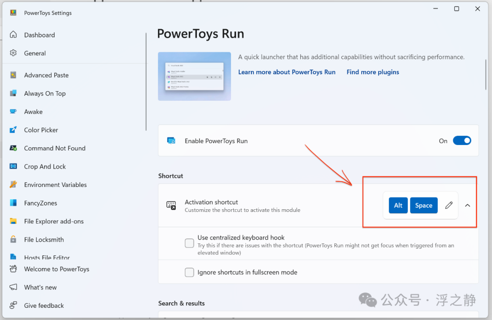
Task: Select the Environment Variables icon
Action: [x=13, y=184]
